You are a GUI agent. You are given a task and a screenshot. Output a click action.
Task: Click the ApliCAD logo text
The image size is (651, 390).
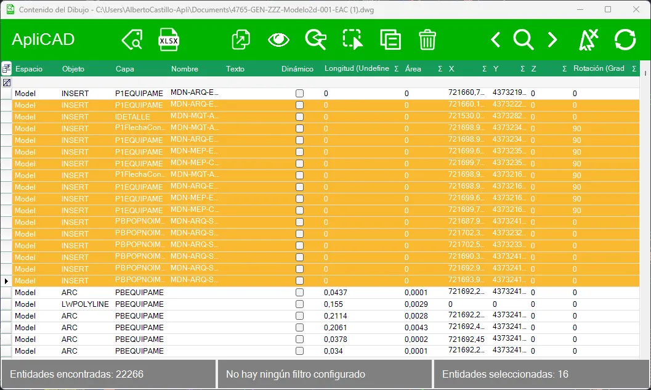click(x=43, y=39)
